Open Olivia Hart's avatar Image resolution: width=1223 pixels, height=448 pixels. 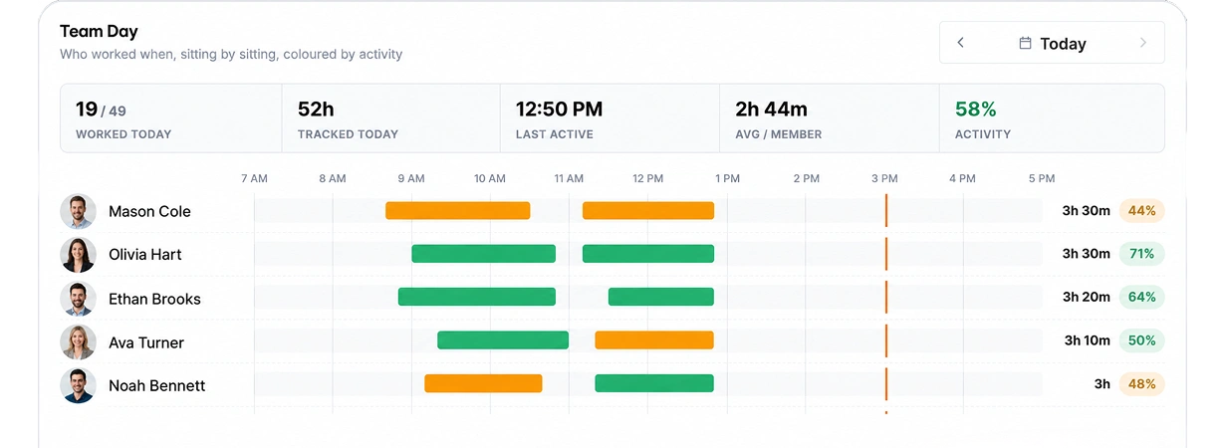coord(78,255)
